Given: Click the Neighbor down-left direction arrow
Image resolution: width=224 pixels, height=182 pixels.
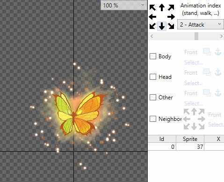Looking at the screenshot, I should tap(187, 126).
